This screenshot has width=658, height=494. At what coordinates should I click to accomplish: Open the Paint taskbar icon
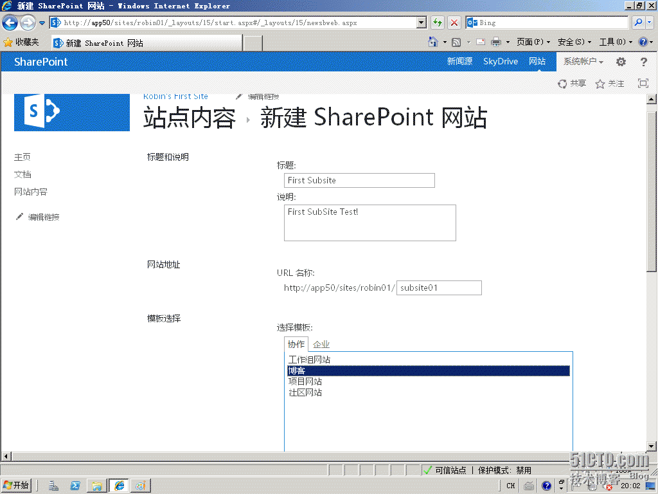(141, 486)
